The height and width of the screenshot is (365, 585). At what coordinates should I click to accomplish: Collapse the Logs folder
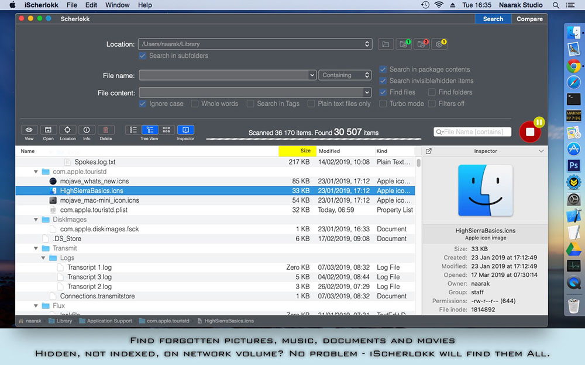tap(43, 258)
